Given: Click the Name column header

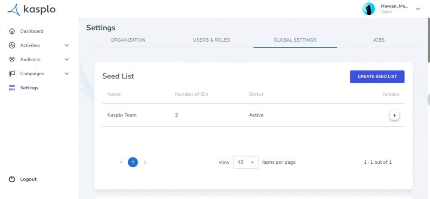Looking at the screenshot, I should point(114,94).
